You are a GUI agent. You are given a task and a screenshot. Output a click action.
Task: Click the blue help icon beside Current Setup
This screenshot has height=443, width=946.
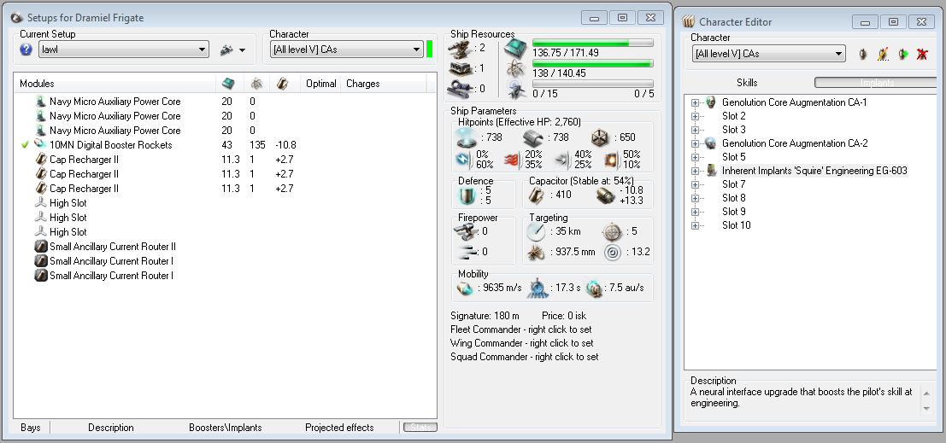[x=26, y=50]
